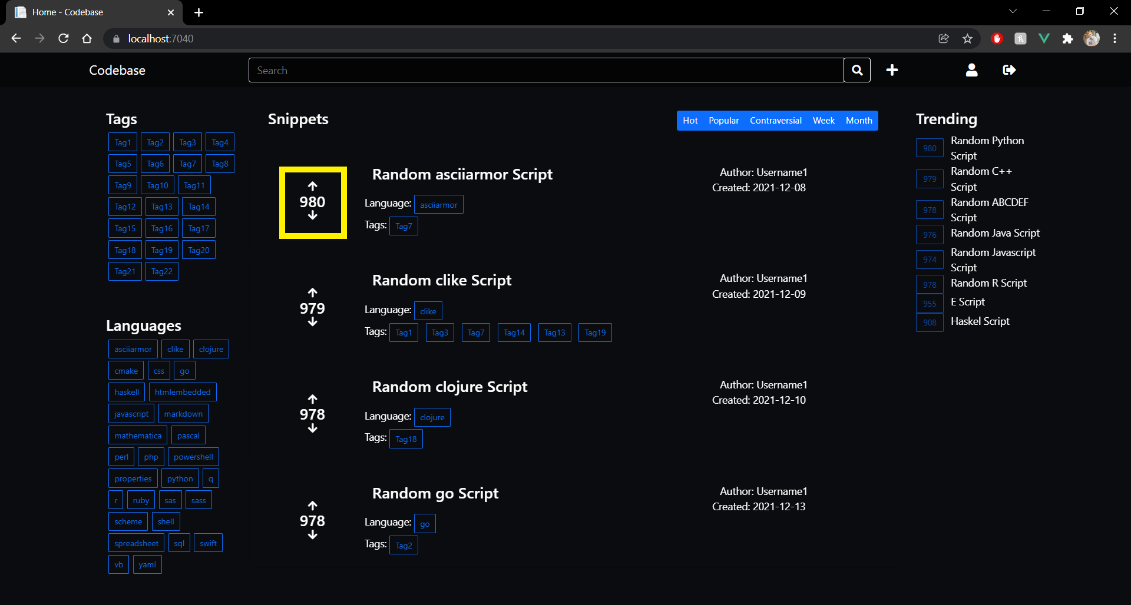Upvote the Random go Script
The height and width of the screenshot is (605, 1131).
point(312,505)
